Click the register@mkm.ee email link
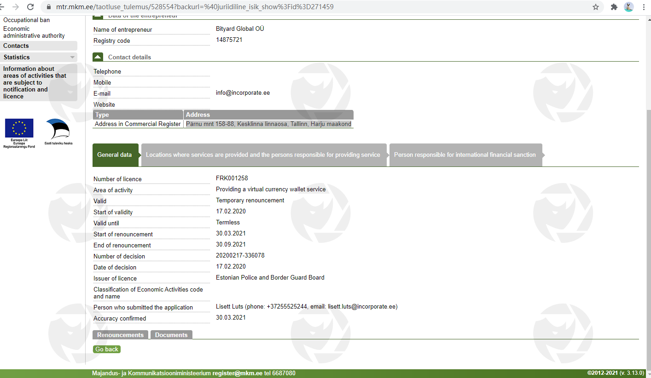Viewport: 651px width, 378px height. pyautogui.click(x=238, y=373)
